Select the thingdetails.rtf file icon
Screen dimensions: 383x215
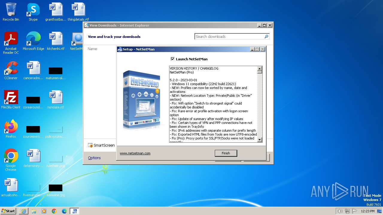(78, 12)
